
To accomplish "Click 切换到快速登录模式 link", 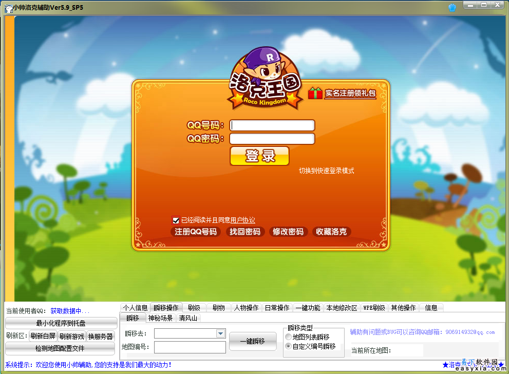I will point(326,171).
